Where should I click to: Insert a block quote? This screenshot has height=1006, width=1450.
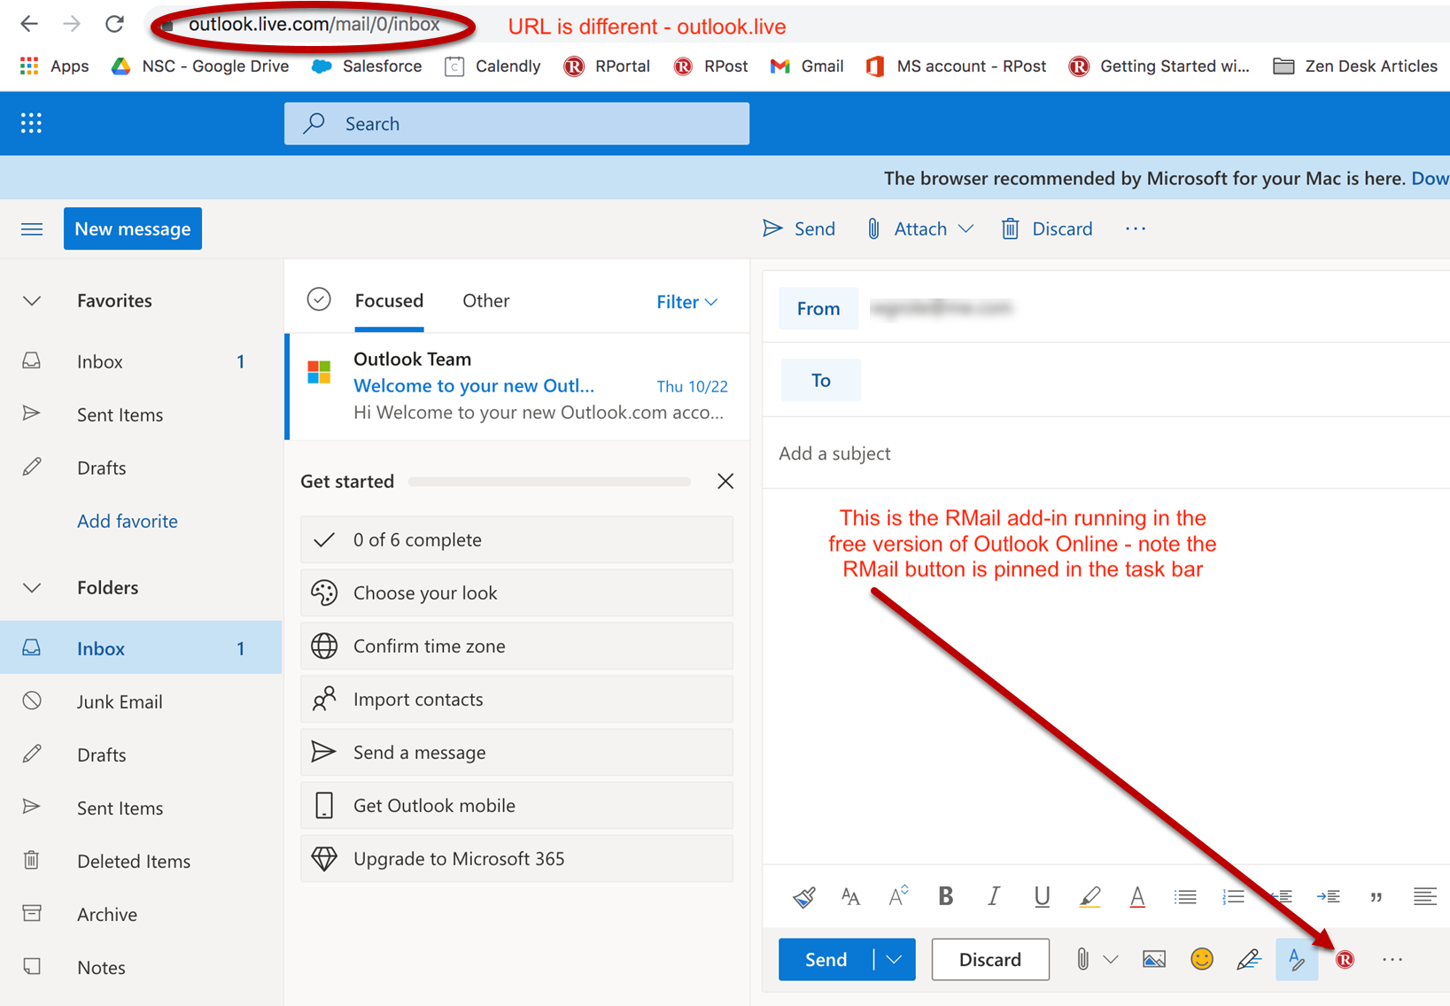click(x=1376, y=897)
